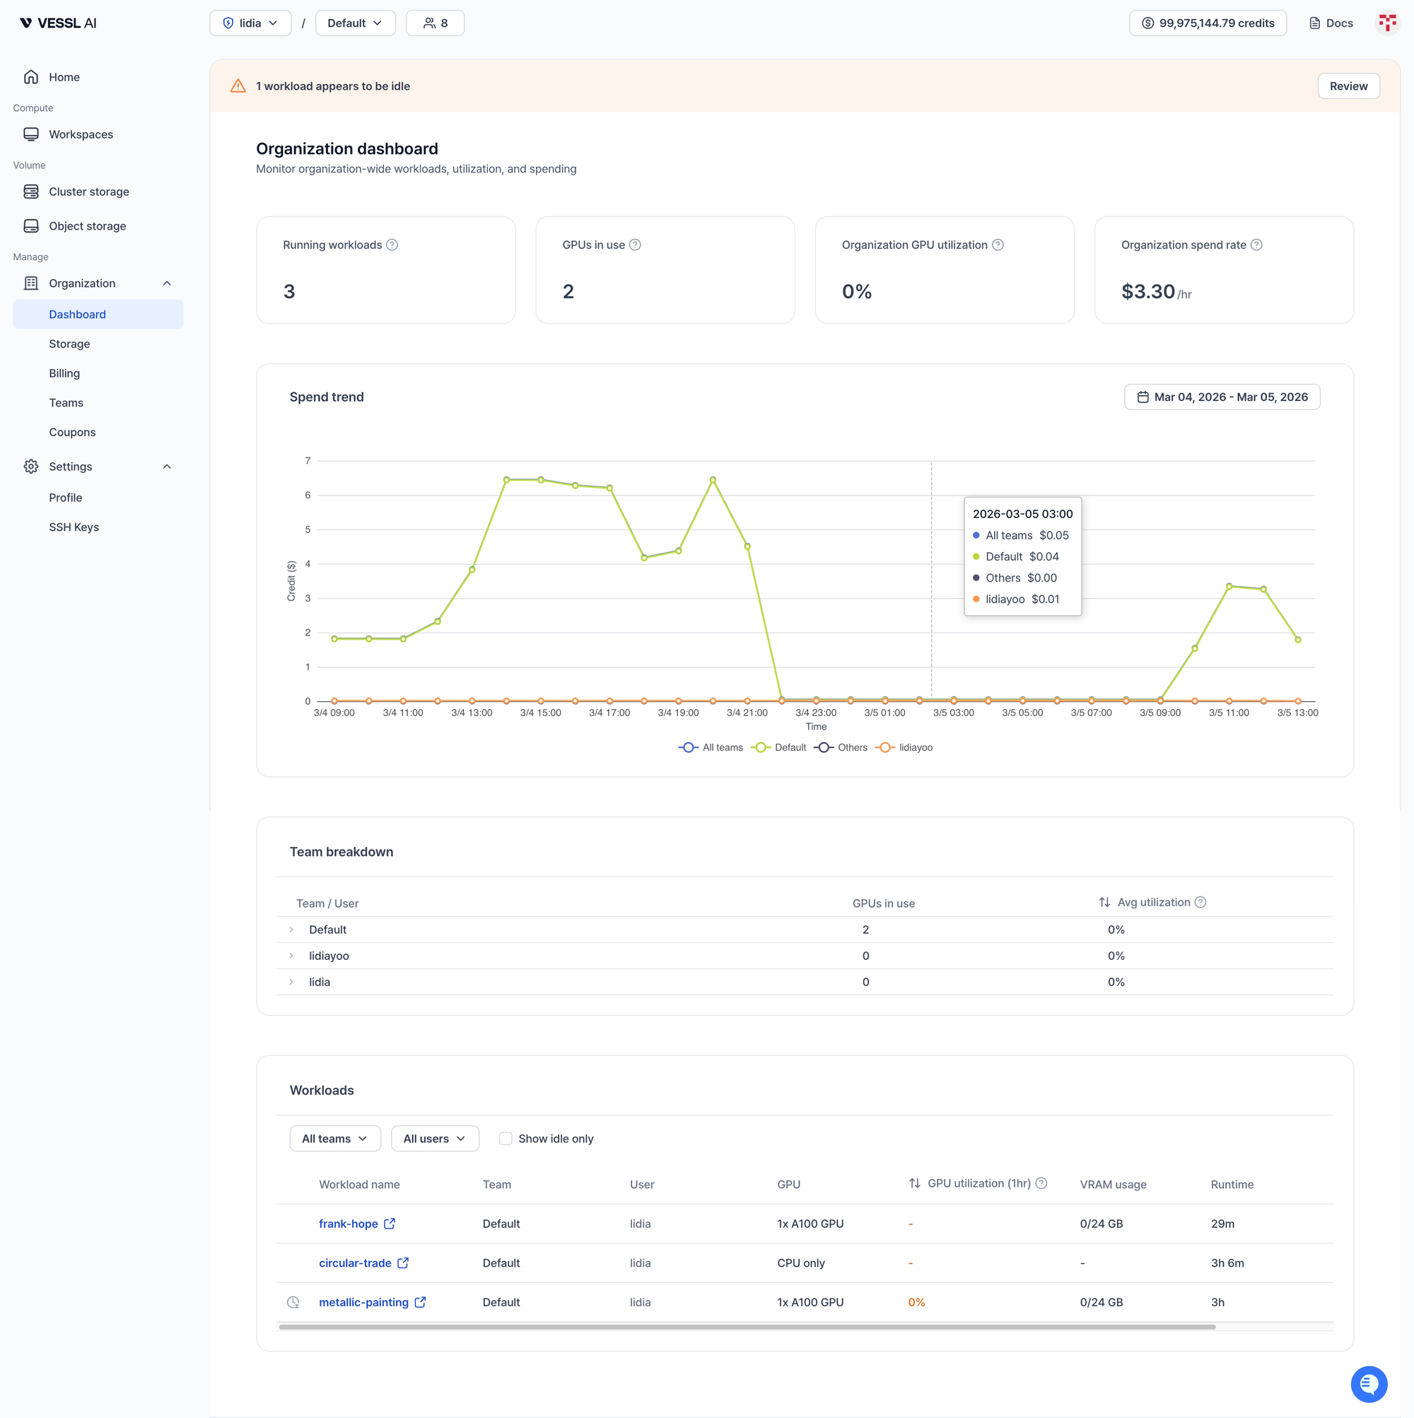1414x1418 pixels.
Task: Open the spend trend date range picker
Action: pyautogui.click(x=1222, y=397)
